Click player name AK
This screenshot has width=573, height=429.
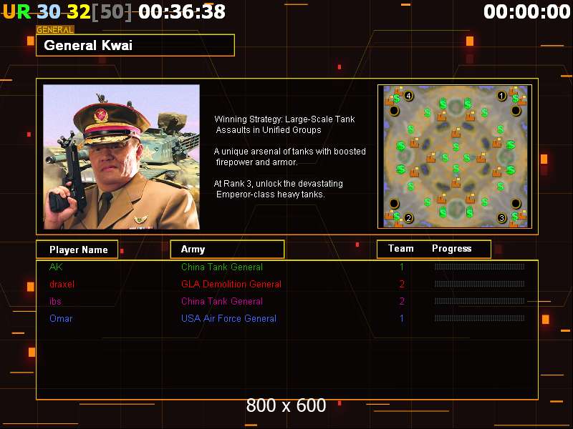(x=56, y=267)
